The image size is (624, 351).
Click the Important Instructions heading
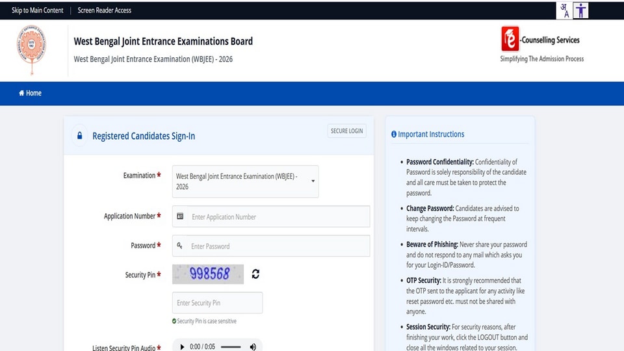431,135
